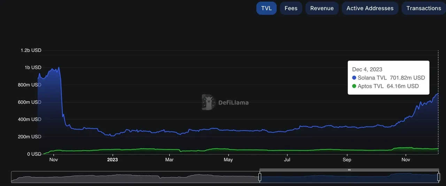The image size is (446, 186).
Task: Click the unselected gray area of the range navigator
Action: pos(136,177)
